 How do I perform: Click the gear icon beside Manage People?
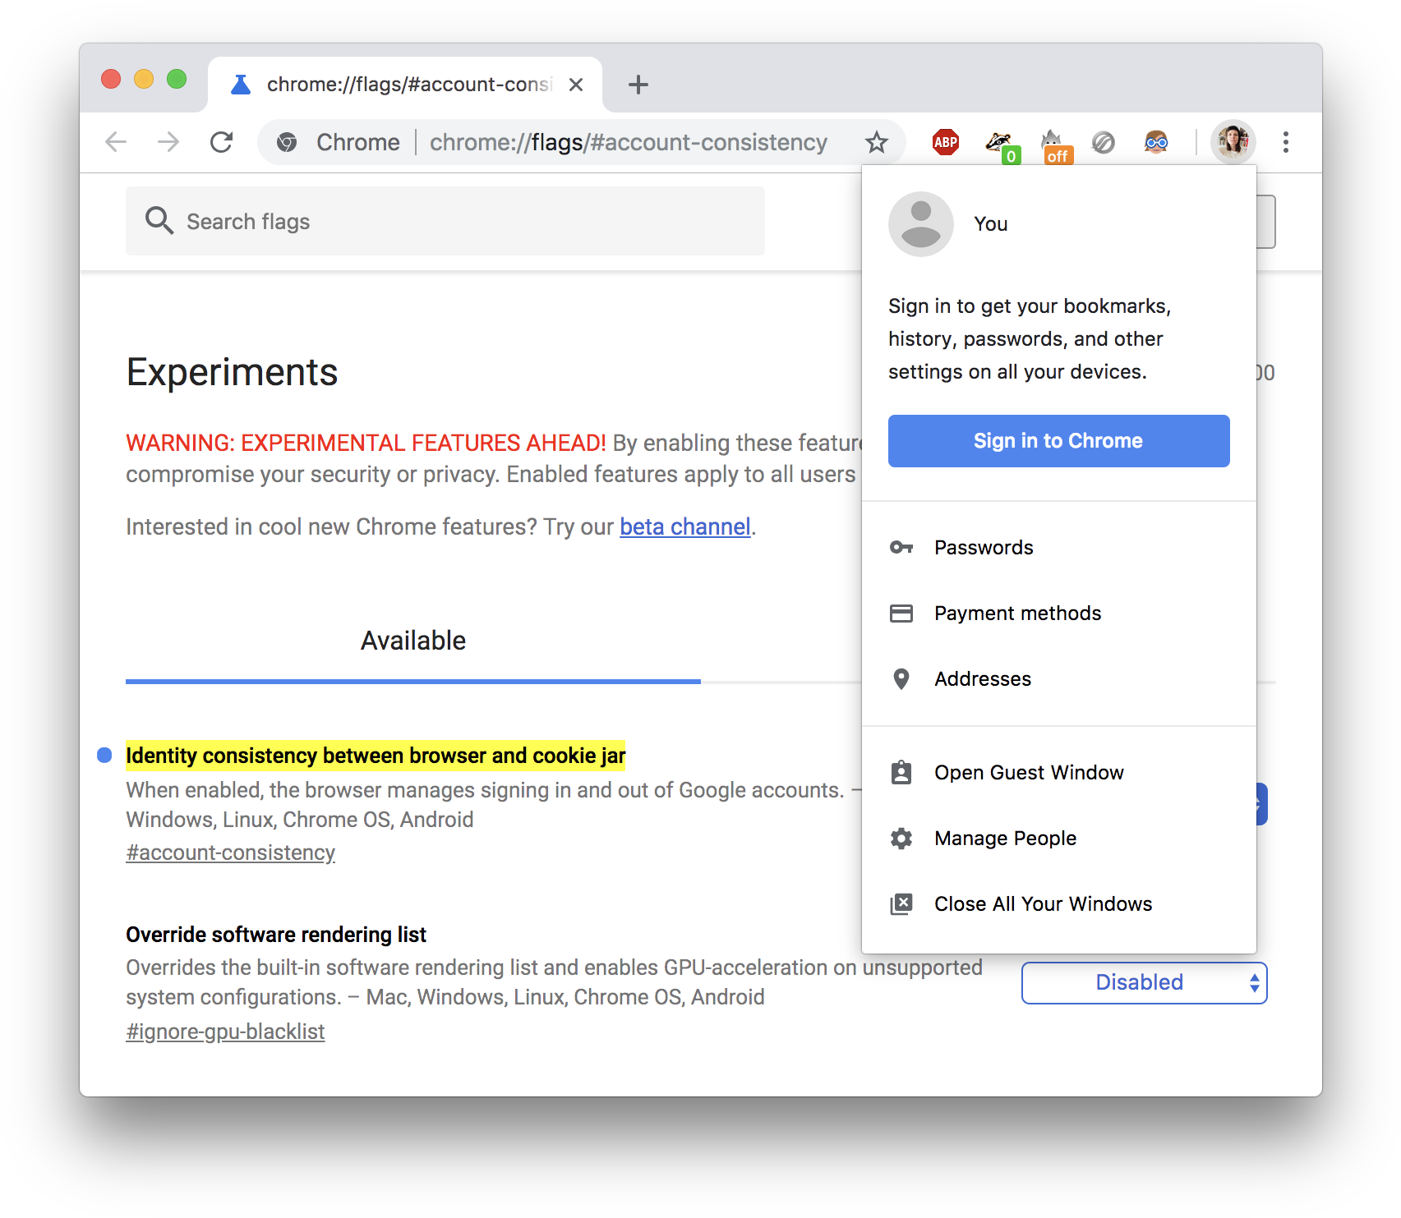(901, 839)
